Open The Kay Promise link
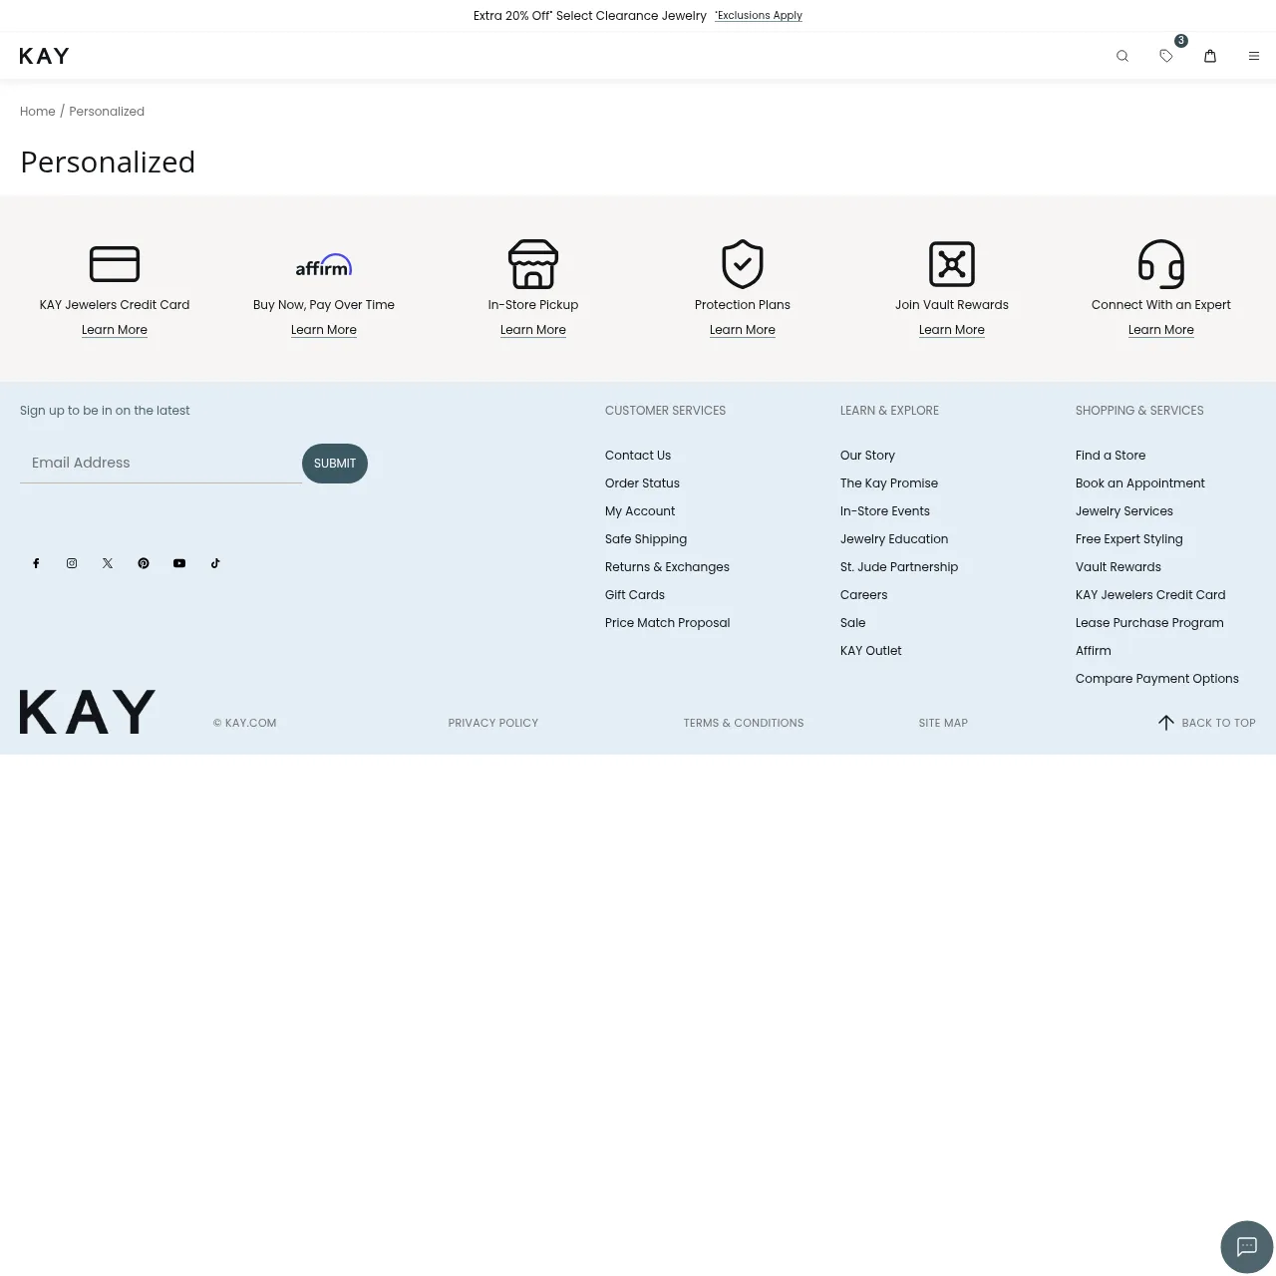Screen dimensions: 1276x1276 [889, 483]
